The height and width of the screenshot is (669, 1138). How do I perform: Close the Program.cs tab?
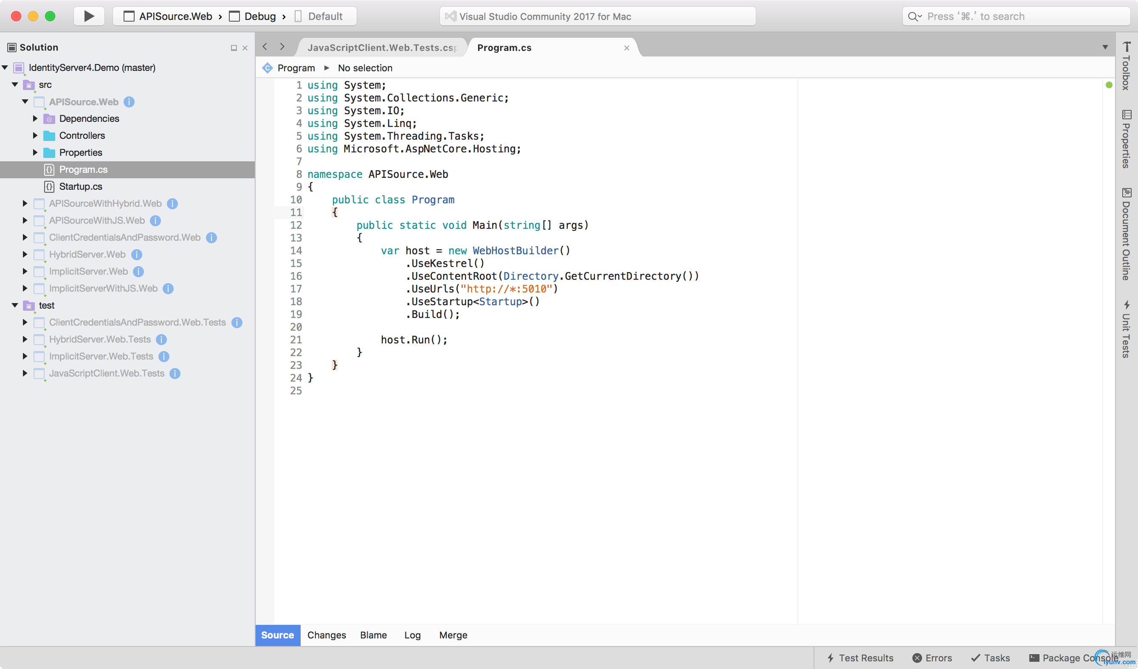[x=626, y=48]
